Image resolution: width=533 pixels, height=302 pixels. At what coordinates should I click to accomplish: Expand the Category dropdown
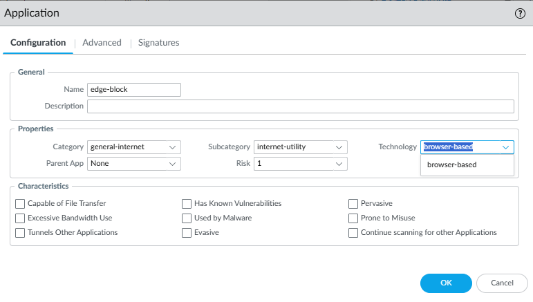click(133, 147)
